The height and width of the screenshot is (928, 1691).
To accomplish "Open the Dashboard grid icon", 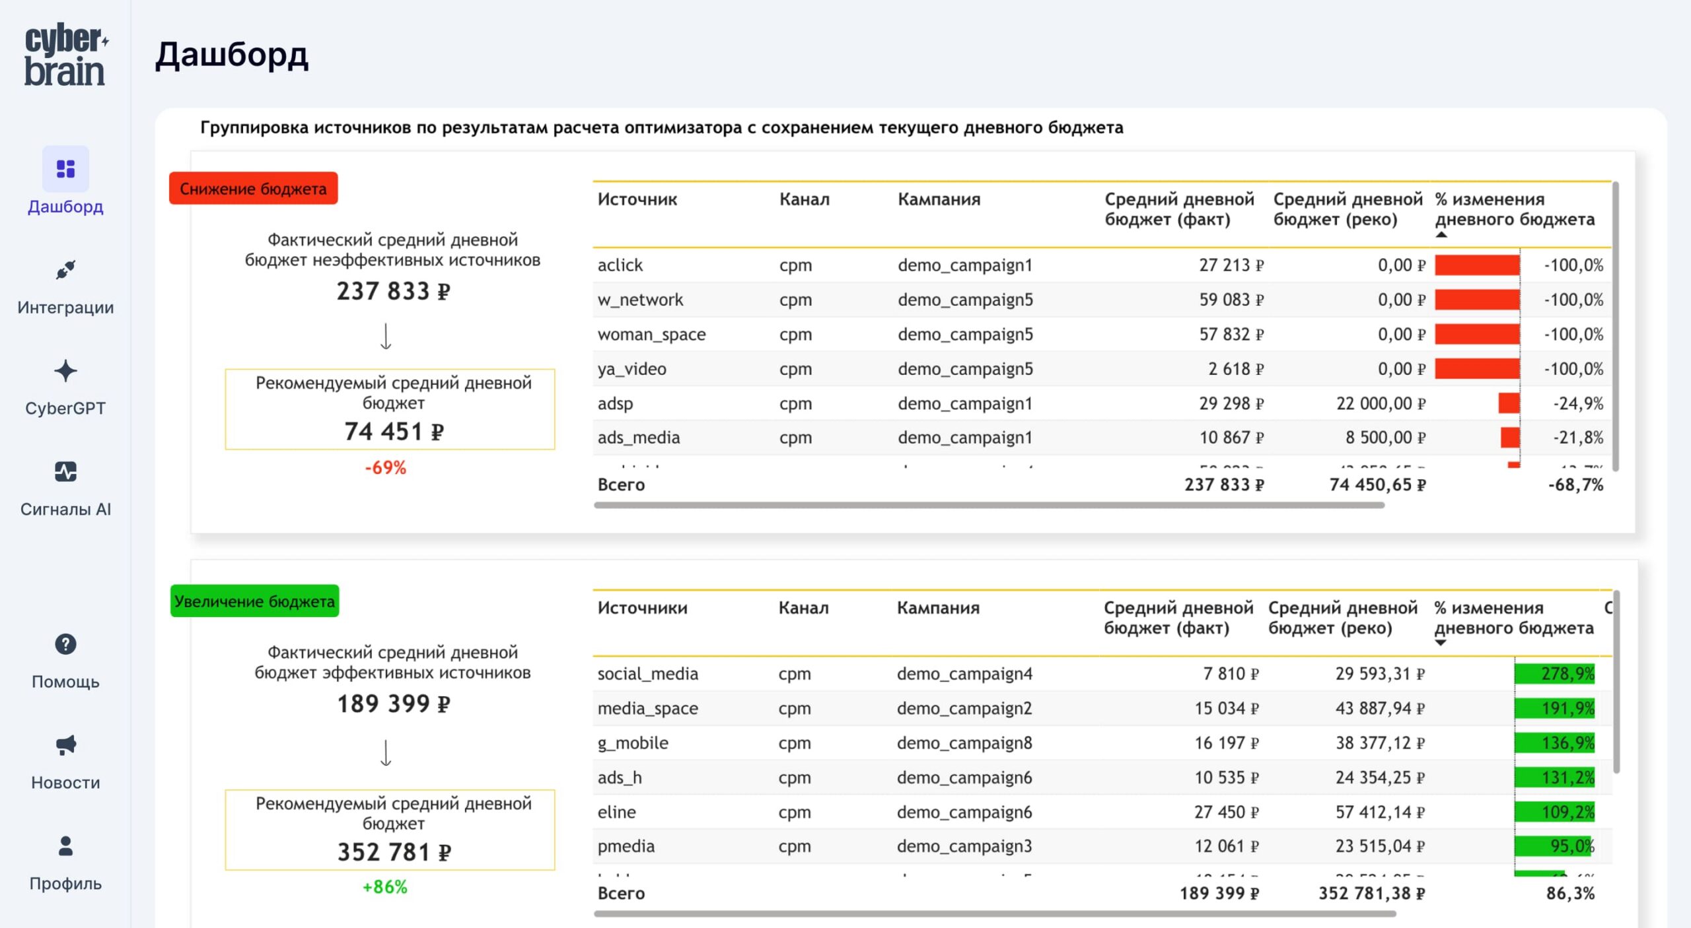I will coord(65,169).
